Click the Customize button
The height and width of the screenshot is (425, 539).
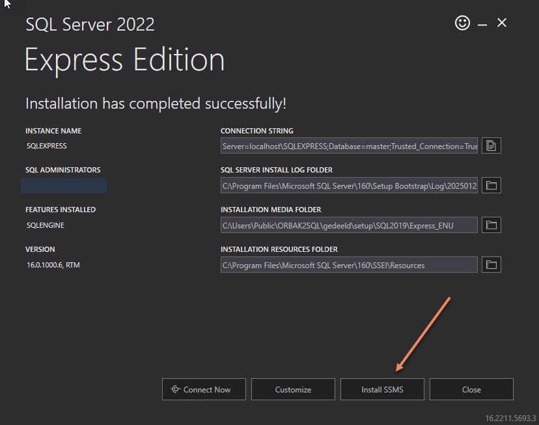point(293,389)
